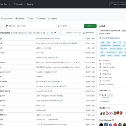The width and height of the screenshot is (126, 126).
Task: Click the star icon beside 29.8k stars
Action: tap(100, 74)
